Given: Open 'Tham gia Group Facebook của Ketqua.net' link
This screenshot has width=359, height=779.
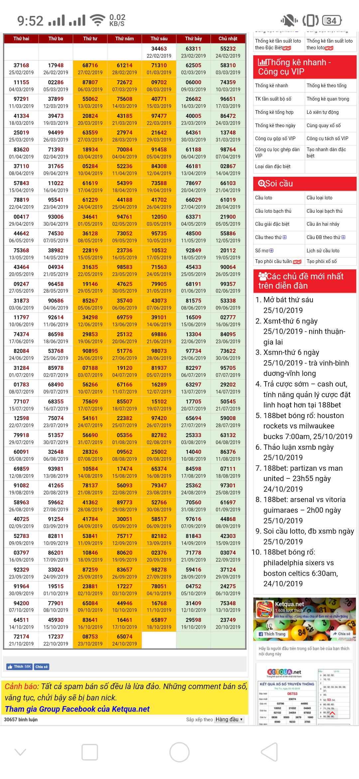Looking at the screenshot, I should click(77, 709).
